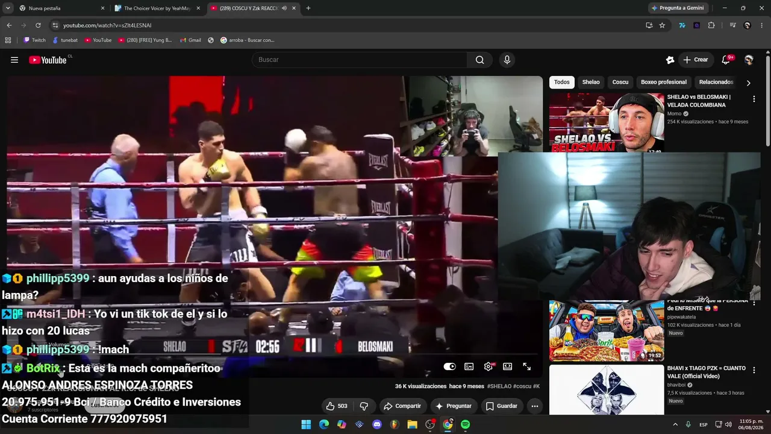Screen dimensions: 771x434
Task: Launch Microsoft Edge from the taskbar
Action: 324,424
